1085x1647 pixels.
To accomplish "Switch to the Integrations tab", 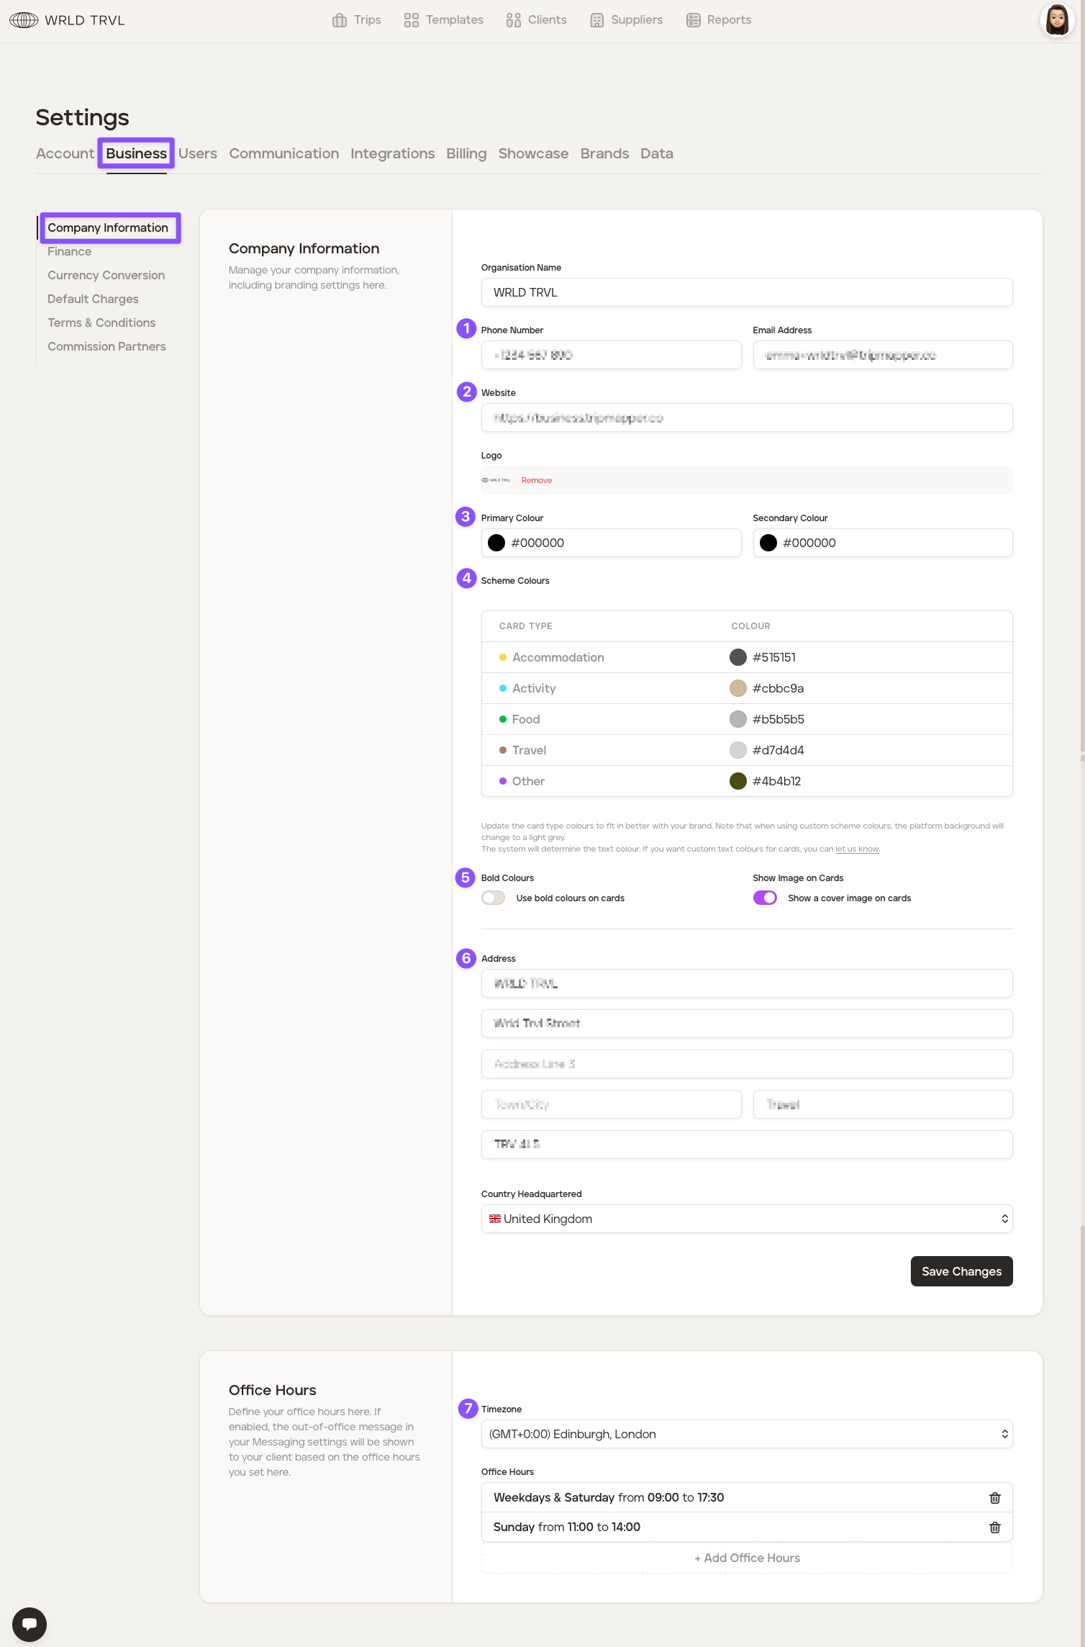I will (392, 153).
